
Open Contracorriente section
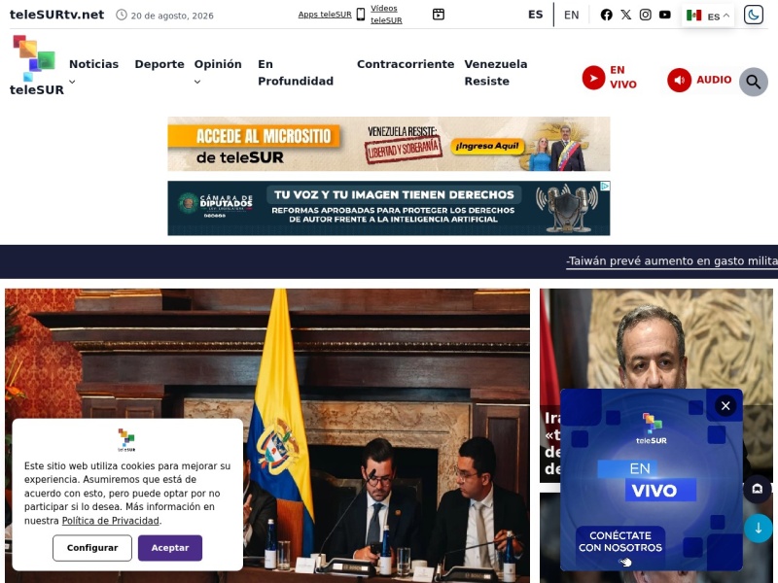click(x=406, y=64)
